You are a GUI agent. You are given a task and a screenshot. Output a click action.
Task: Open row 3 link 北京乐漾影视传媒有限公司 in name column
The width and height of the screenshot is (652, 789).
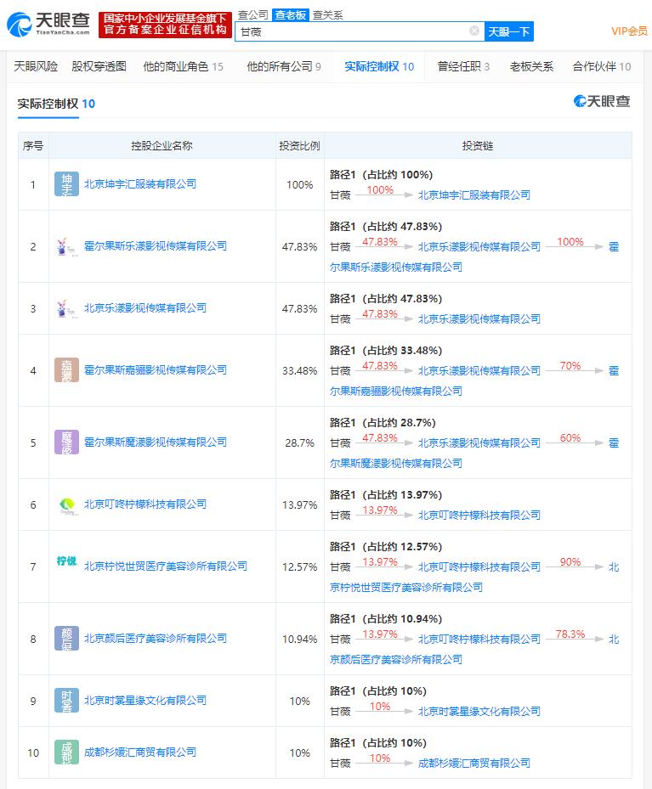pyautogui.click(x=145, y=308)
